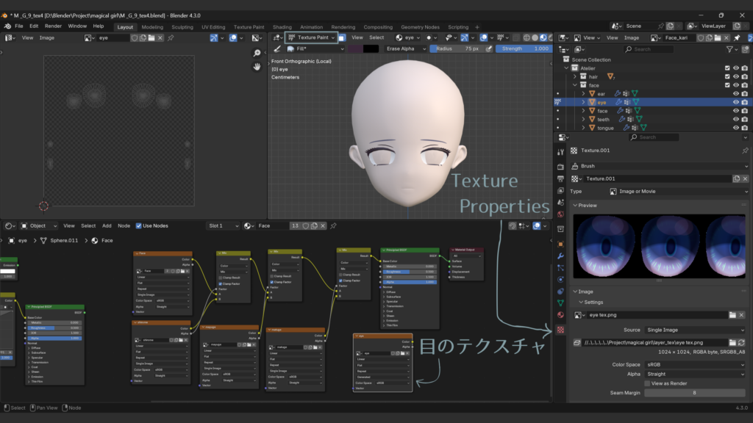Switch to the UV Editing workspace tab
Viewport: 753px width, 423px height.
tap(213, 27)
